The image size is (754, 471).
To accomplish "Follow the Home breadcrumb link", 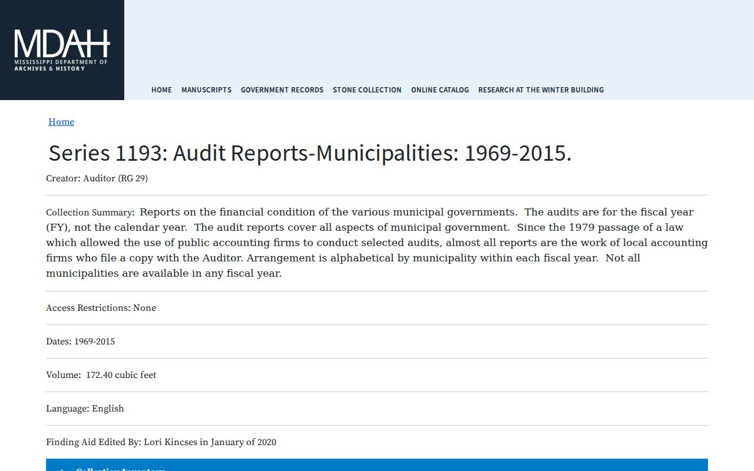I will coord(61,122).
